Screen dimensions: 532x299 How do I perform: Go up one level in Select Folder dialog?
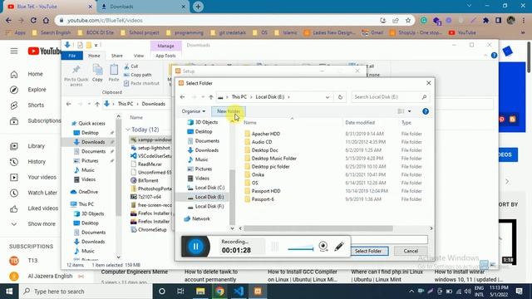pyautogui.click(x=211, y=97)
